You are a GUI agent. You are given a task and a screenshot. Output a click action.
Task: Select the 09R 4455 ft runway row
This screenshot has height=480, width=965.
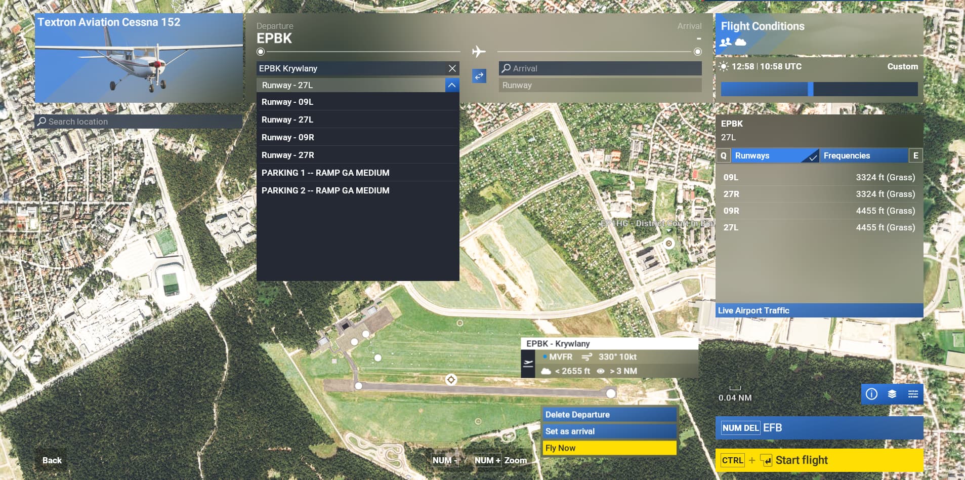[819, 211]
